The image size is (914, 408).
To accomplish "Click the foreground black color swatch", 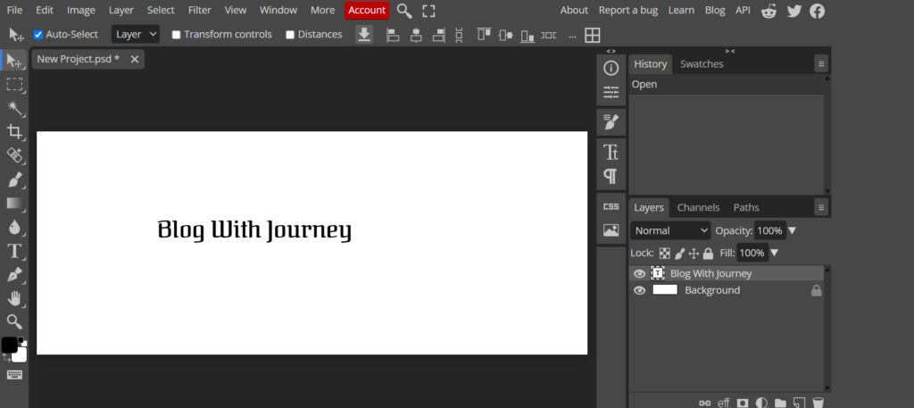I will (9, 345).
